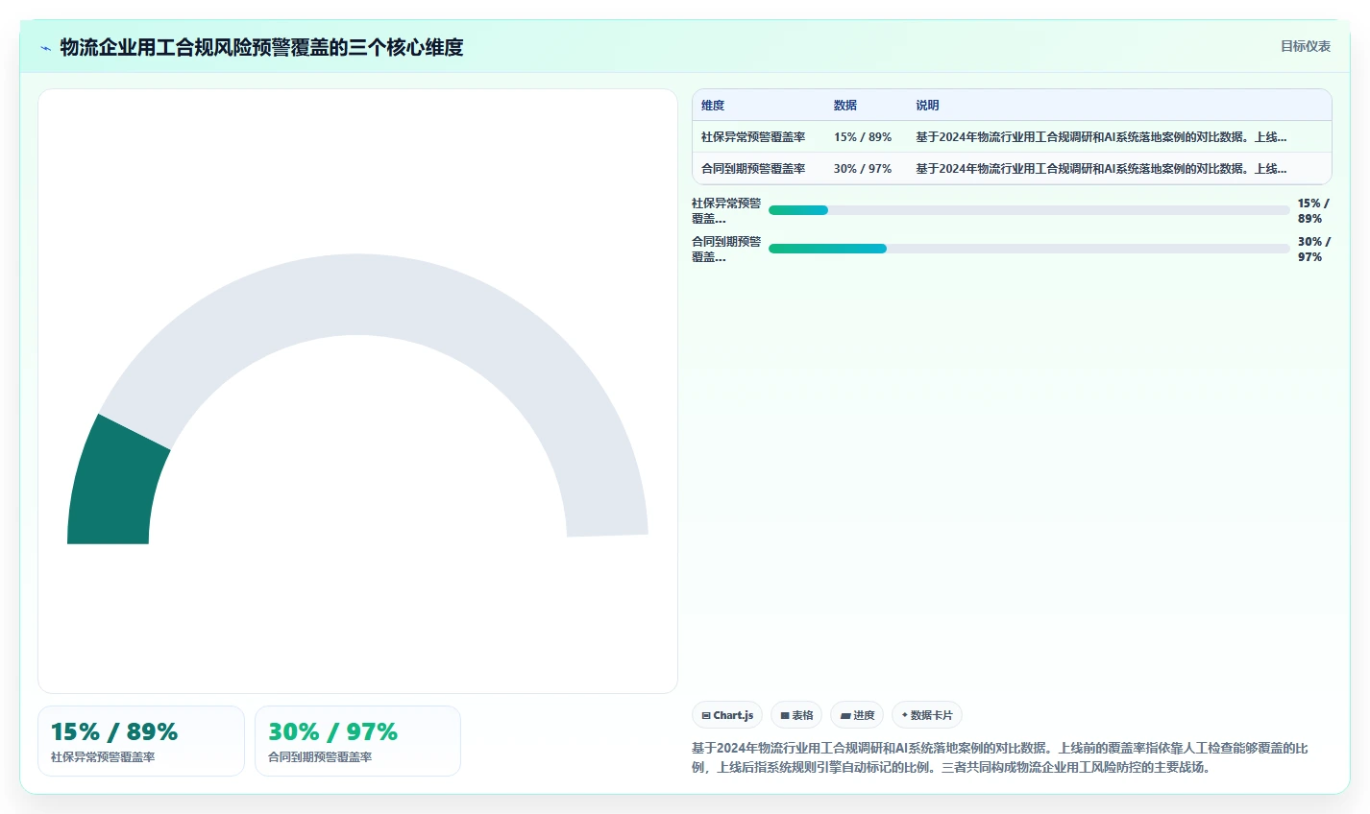Open the 15% / 89% stat card

[141, 741]
